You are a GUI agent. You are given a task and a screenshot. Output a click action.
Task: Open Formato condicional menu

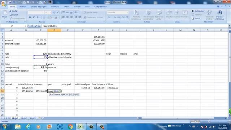click(136, 15)
